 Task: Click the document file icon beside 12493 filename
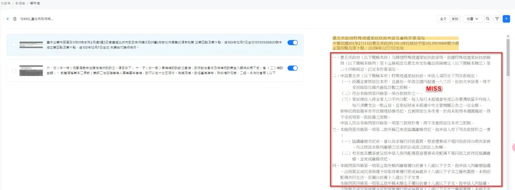point(15,19)
